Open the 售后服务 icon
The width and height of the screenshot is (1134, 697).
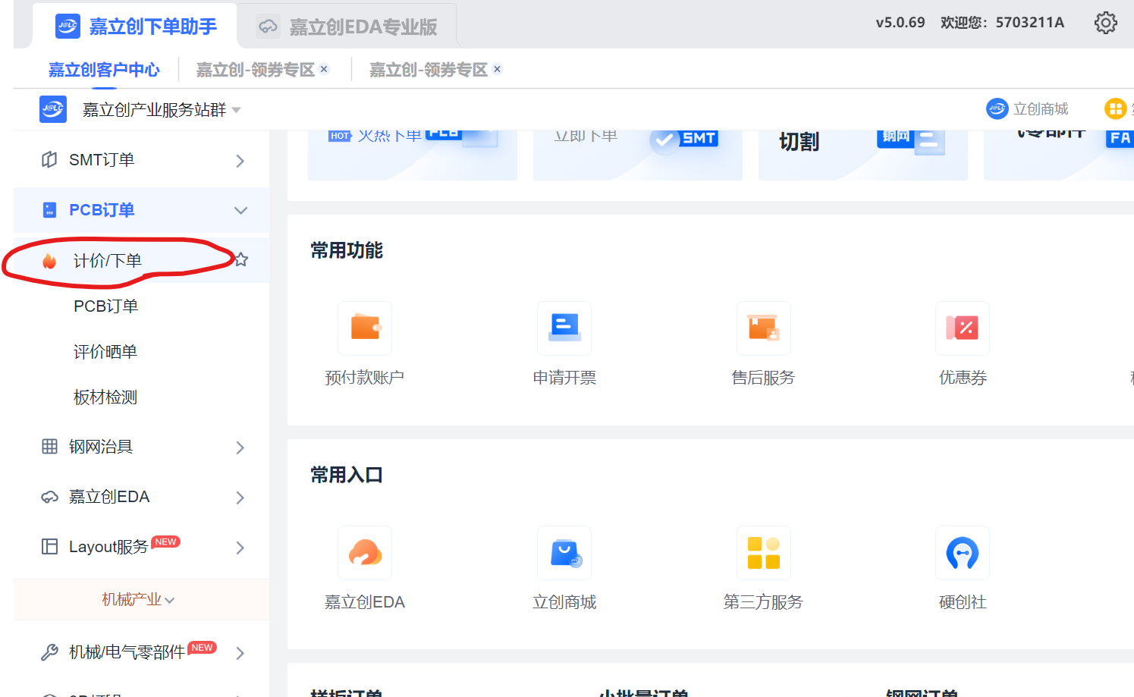pyautogui.click(x=764, y=328)
